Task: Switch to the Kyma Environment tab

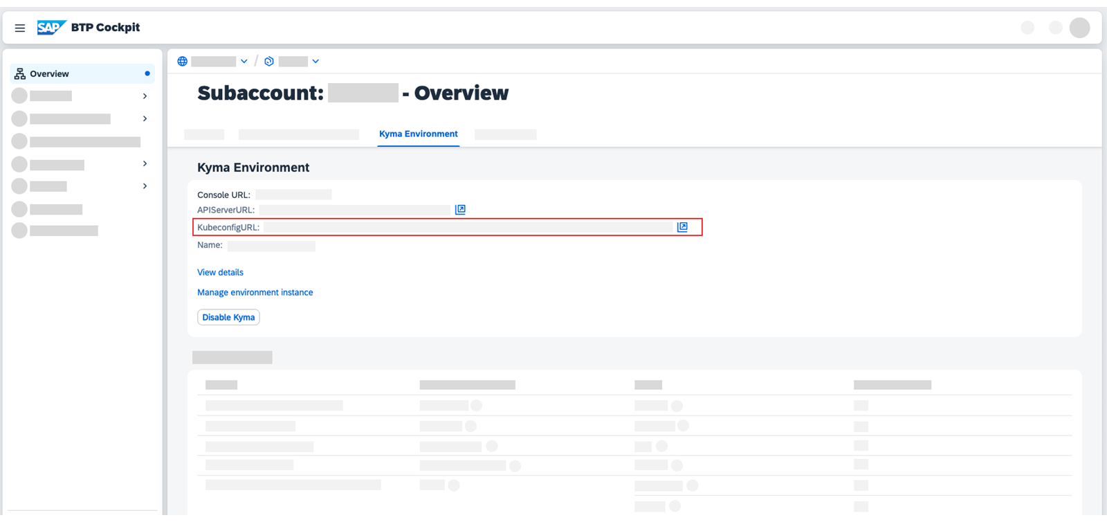Action: pyautogui.click(x=419, y=134)
